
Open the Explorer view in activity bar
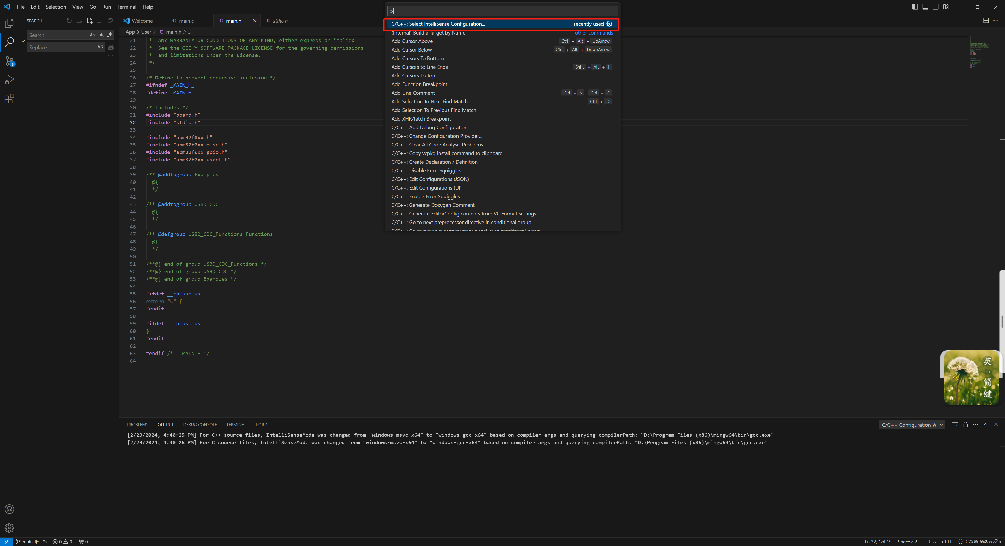[9, 23]
